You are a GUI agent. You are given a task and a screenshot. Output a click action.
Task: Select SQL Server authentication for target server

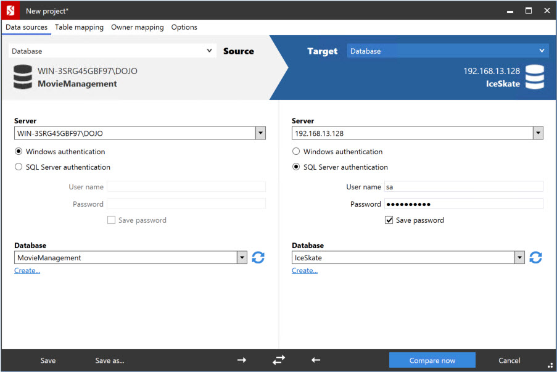296,167
